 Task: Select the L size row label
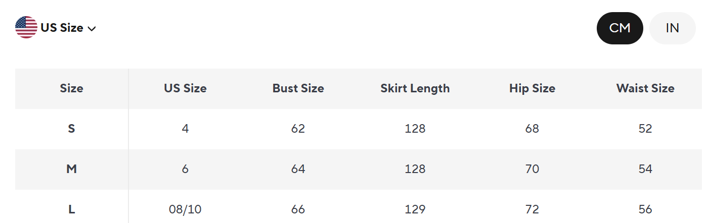(x=71, y=209)
